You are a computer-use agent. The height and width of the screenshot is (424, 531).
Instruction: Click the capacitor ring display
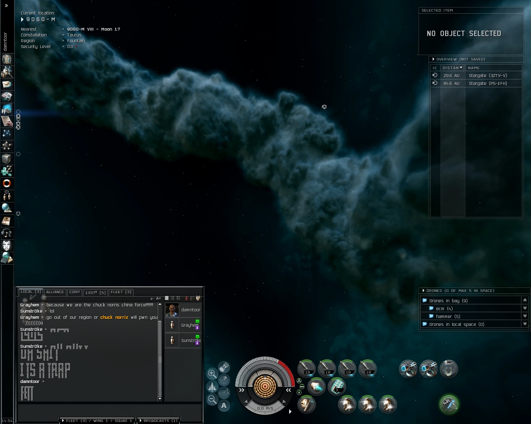(x=264, y=386)
